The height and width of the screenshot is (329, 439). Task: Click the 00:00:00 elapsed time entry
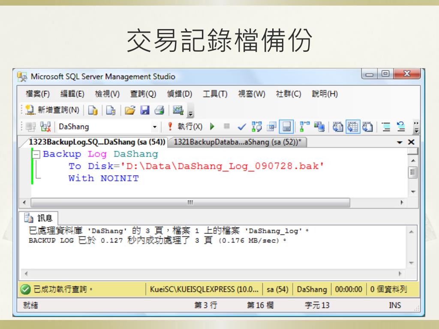tap(349, 289)
